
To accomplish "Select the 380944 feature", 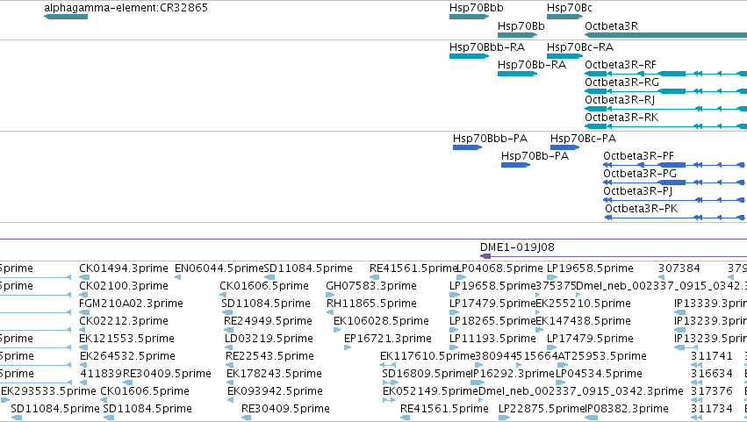I will [479, 366].
